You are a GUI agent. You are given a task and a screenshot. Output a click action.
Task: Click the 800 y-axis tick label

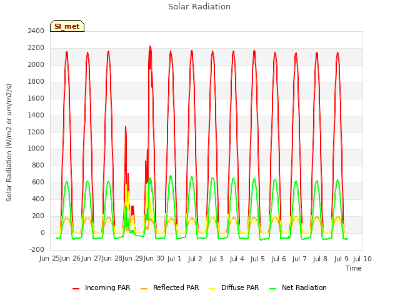pyautogui.click(x=38, y=165)
